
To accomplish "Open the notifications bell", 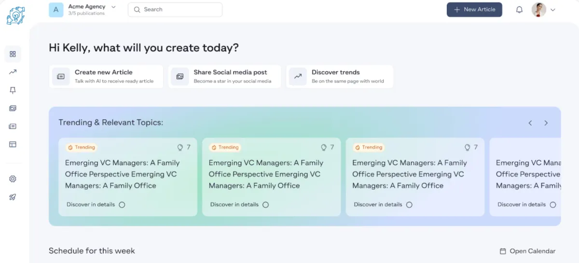I will (519, 10).
